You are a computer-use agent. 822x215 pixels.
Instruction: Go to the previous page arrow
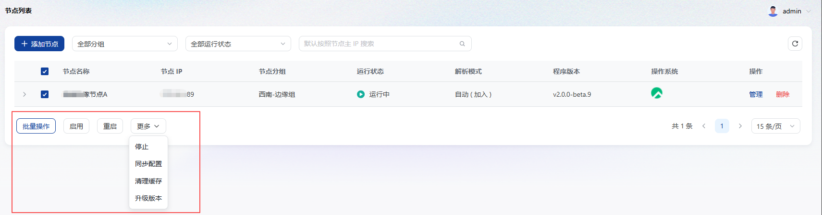704,126
